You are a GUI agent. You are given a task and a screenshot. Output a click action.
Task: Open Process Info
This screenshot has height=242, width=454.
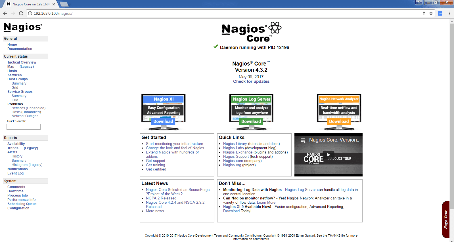click(18, 195)
